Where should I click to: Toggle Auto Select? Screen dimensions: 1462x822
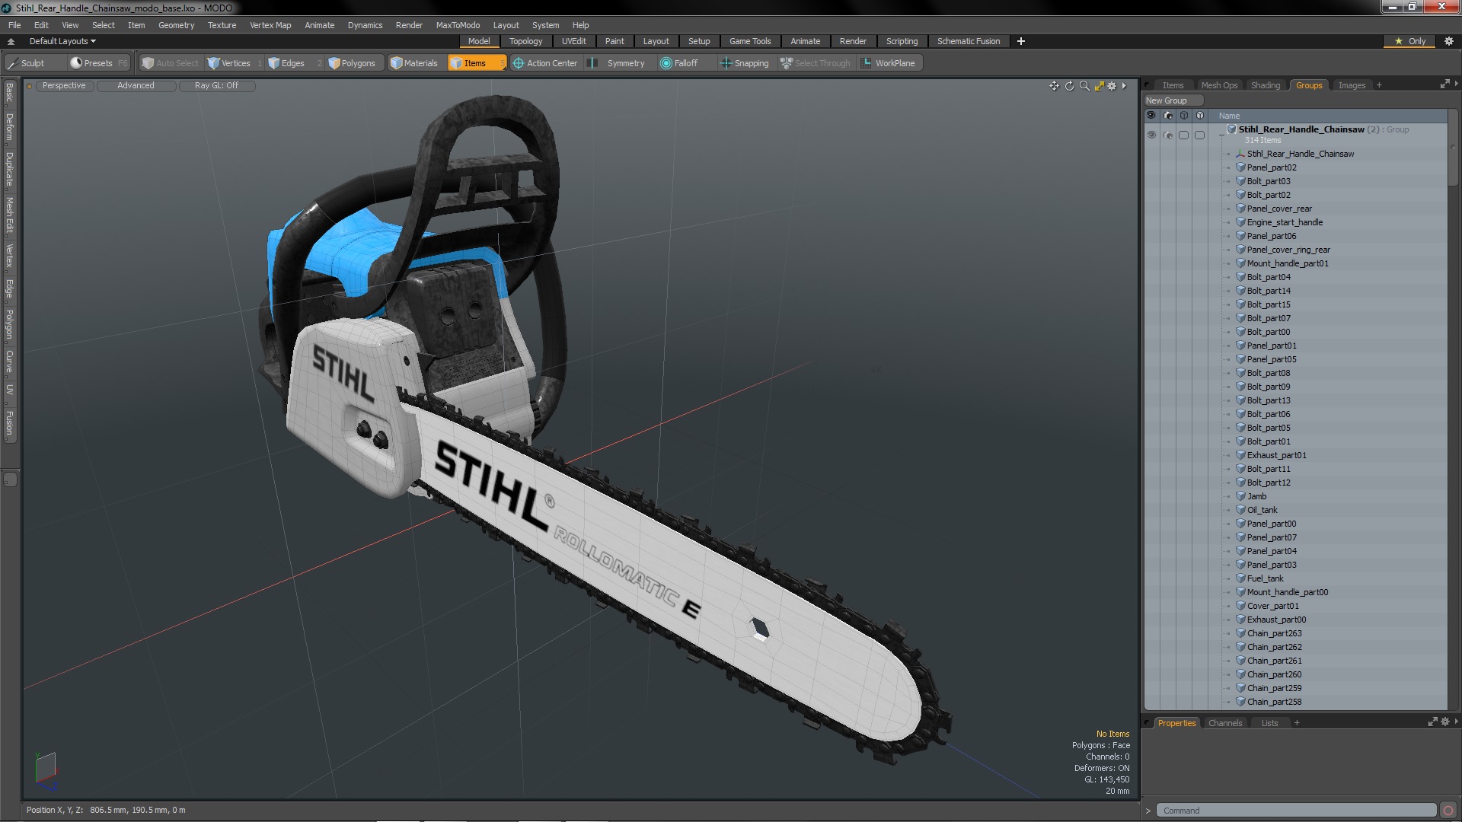[x=170, y=63]
